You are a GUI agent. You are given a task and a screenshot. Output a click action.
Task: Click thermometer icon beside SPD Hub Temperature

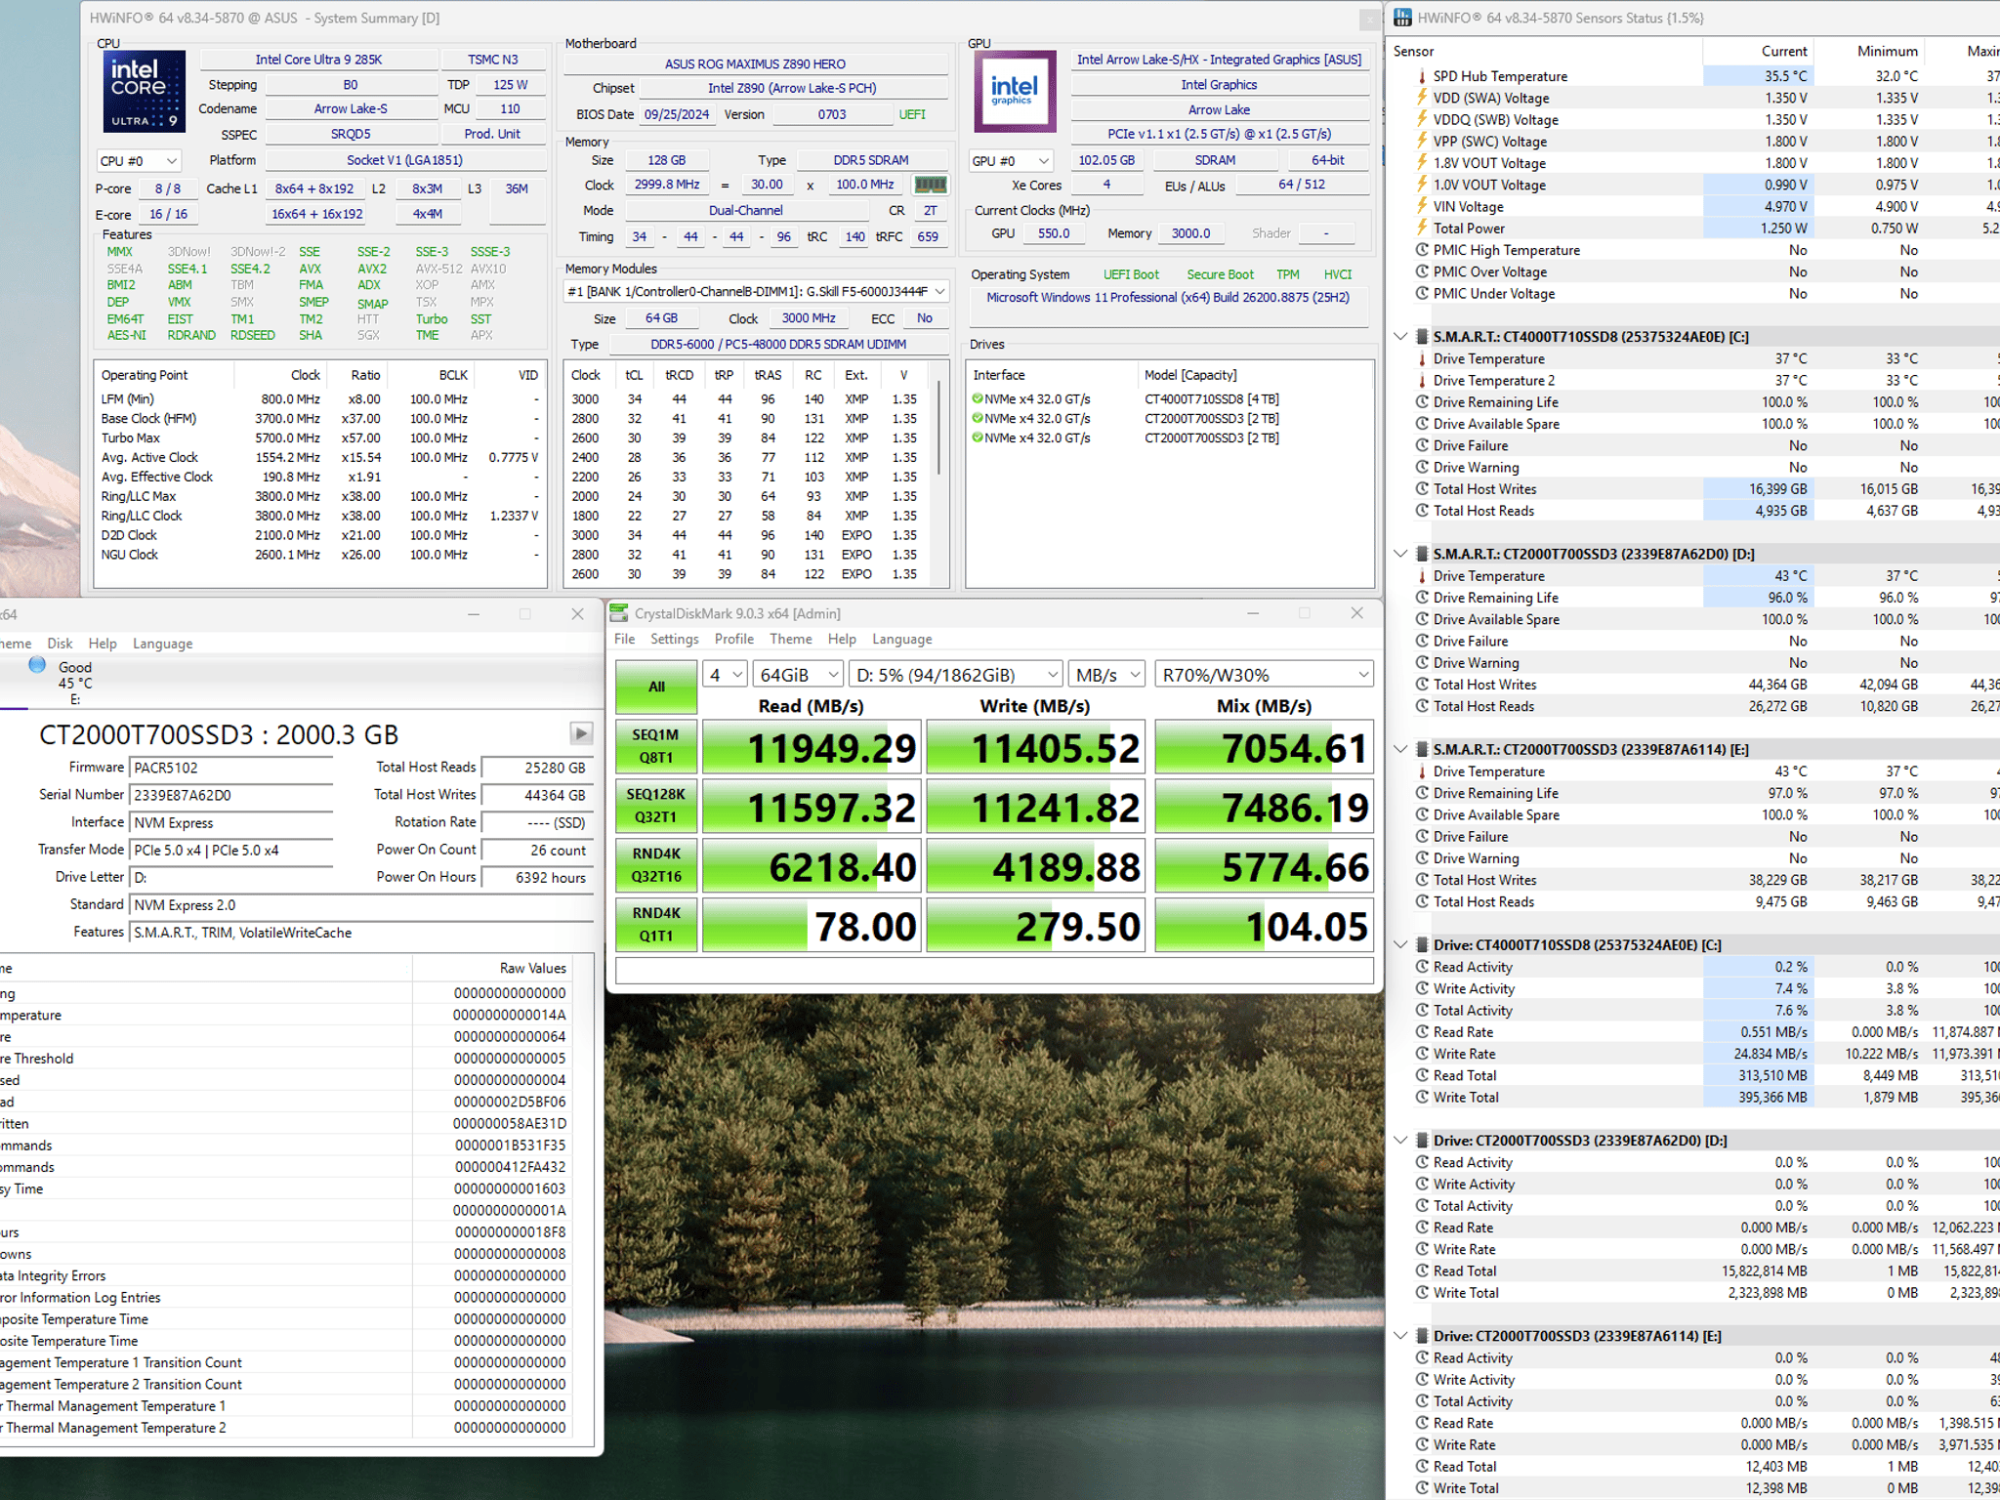(1422, 76)
